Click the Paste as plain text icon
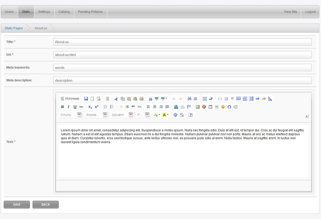321x219 pixels. 135,98
